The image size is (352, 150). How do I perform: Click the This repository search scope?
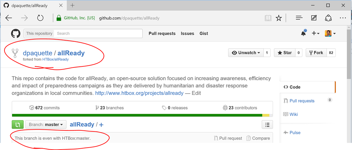39,33
